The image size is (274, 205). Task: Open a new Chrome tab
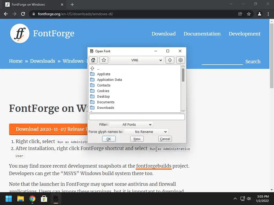point(72,5)
